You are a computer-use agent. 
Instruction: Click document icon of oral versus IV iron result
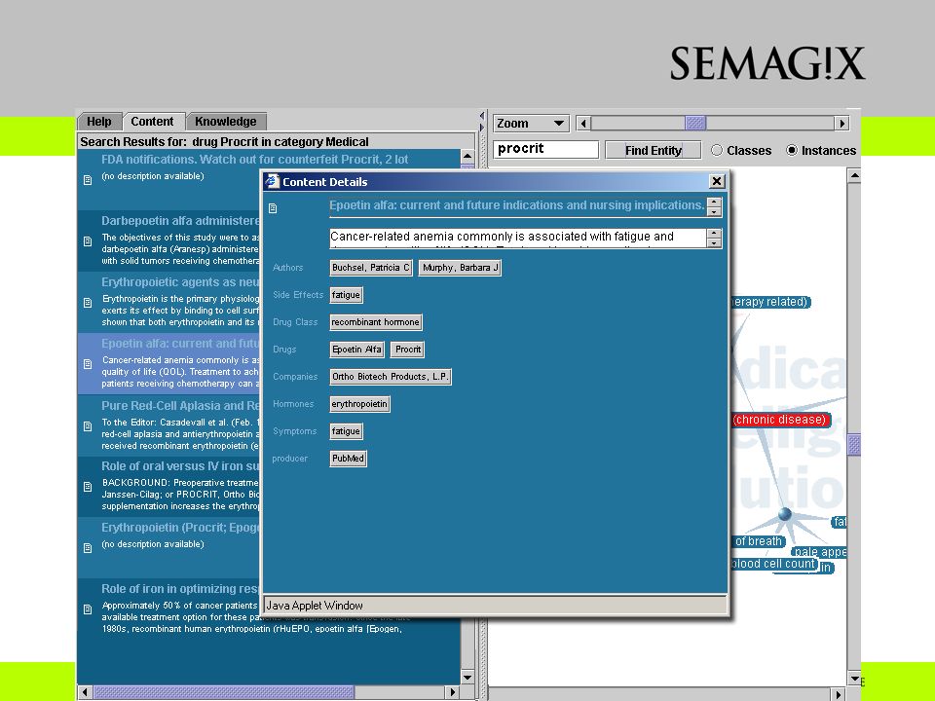[x=88, y=487]
